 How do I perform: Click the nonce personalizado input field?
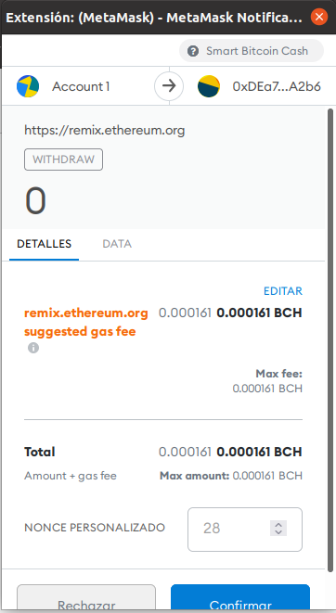[245, 530]
